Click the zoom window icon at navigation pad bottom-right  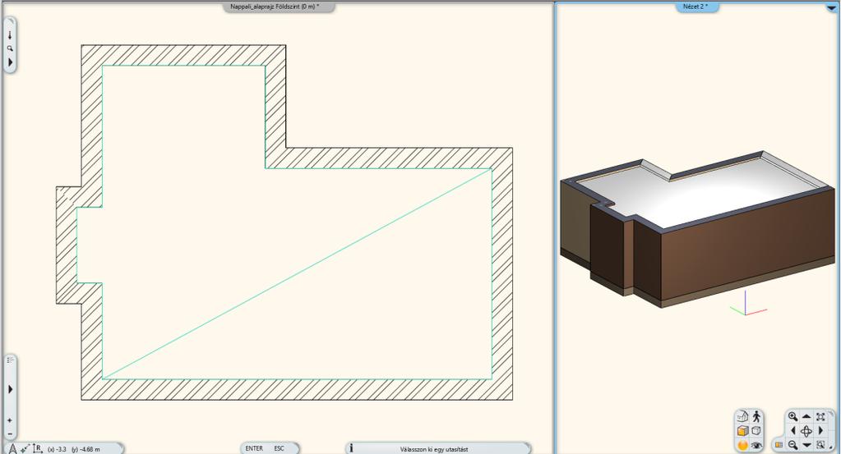coord(820,445)
